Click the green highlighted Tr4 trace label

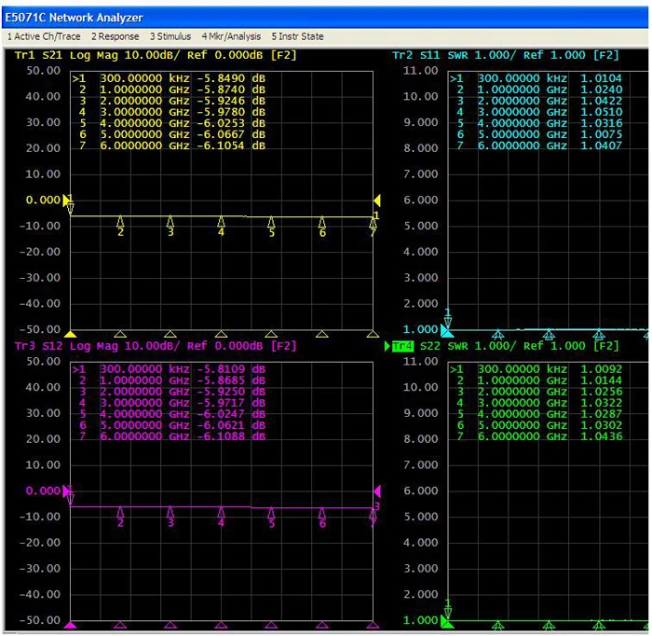[x=402, y=346]
